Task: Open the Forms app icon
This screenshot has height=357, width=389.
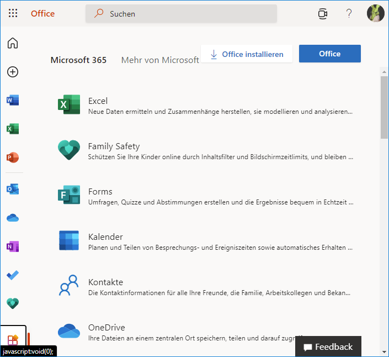Action: pos(69,195)
